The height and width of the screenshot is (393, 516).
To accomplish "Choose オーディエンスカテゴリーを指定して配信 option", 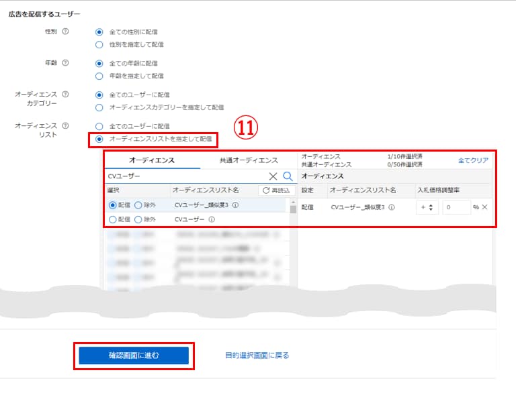I will pos(99,107).
